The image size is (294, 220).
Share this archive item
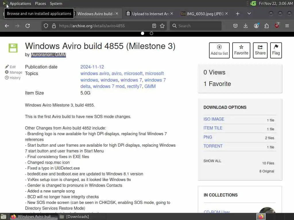coord(260,50)
